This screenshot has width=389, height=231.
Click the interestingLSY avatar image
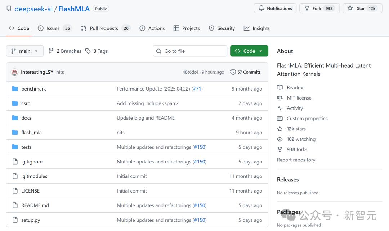15,72
